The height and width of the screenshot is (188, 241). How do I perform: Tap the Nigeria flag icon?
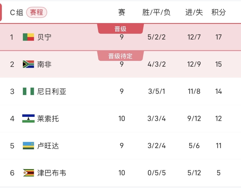point(28,91)
